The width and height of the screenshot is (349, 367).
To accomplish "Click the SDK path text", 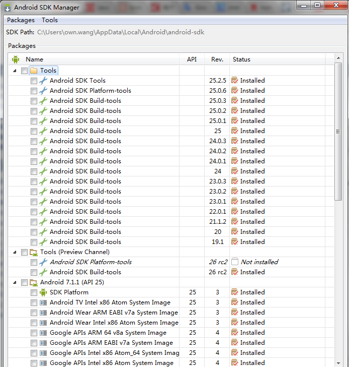I will point(121,32).
